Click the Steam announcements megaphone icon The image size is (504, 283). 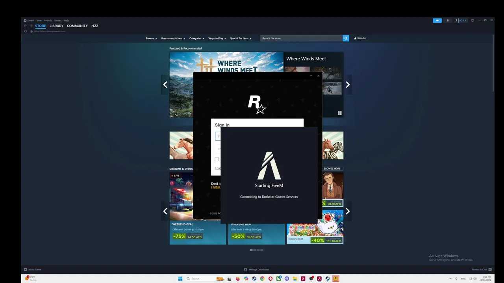[437, 20]
